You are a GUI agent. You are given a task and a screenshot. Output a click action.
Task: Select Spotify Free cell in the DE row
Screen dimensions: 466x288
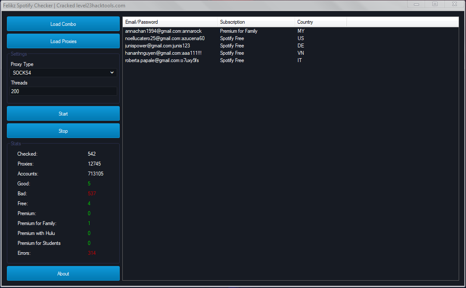232,46
